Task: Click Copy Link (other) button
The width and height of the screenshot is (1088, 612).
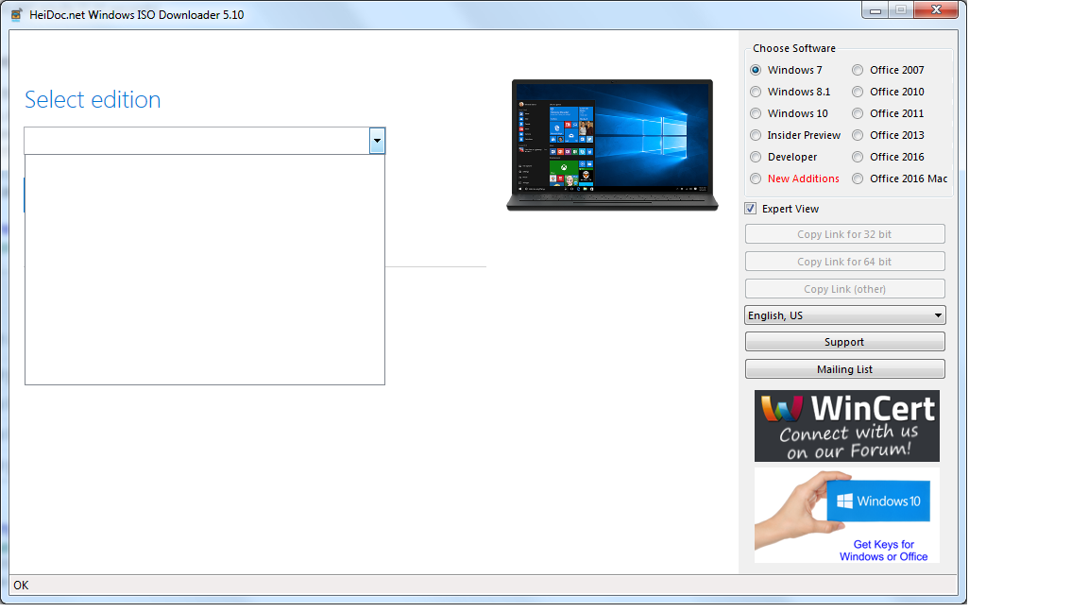Action: point(844,289)
